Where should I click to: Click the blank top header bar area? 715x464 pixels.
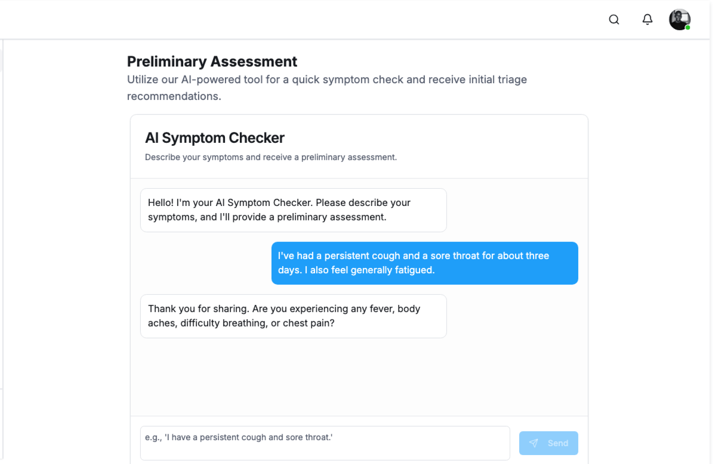[298, 19]
